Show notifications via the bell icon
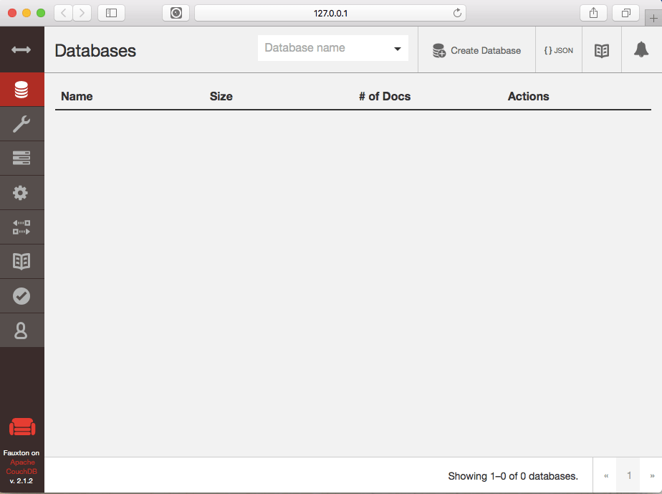The image size is (662, 494). (641, 50)
